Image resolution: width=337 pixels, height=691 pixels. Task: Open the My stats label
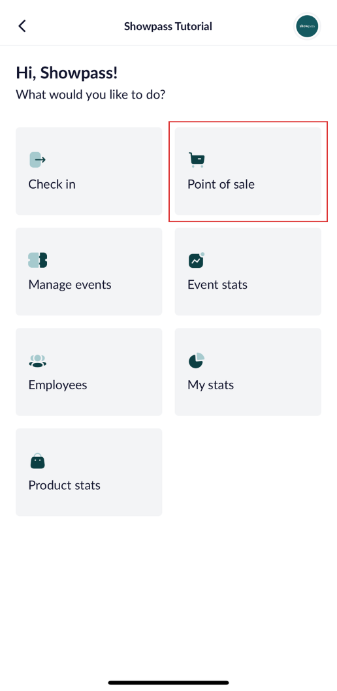click(210, 385)
